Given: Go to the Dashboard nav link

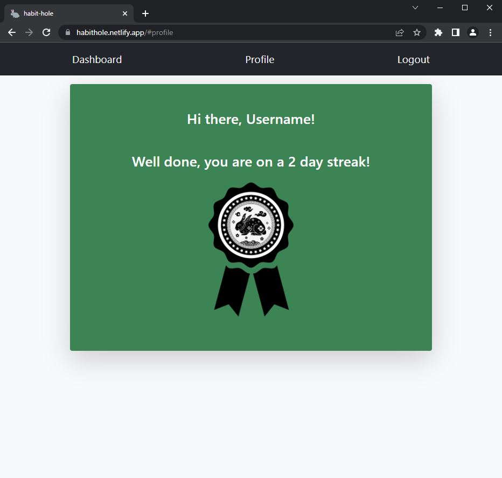Looking at the screenshot, I should point(97,59).
